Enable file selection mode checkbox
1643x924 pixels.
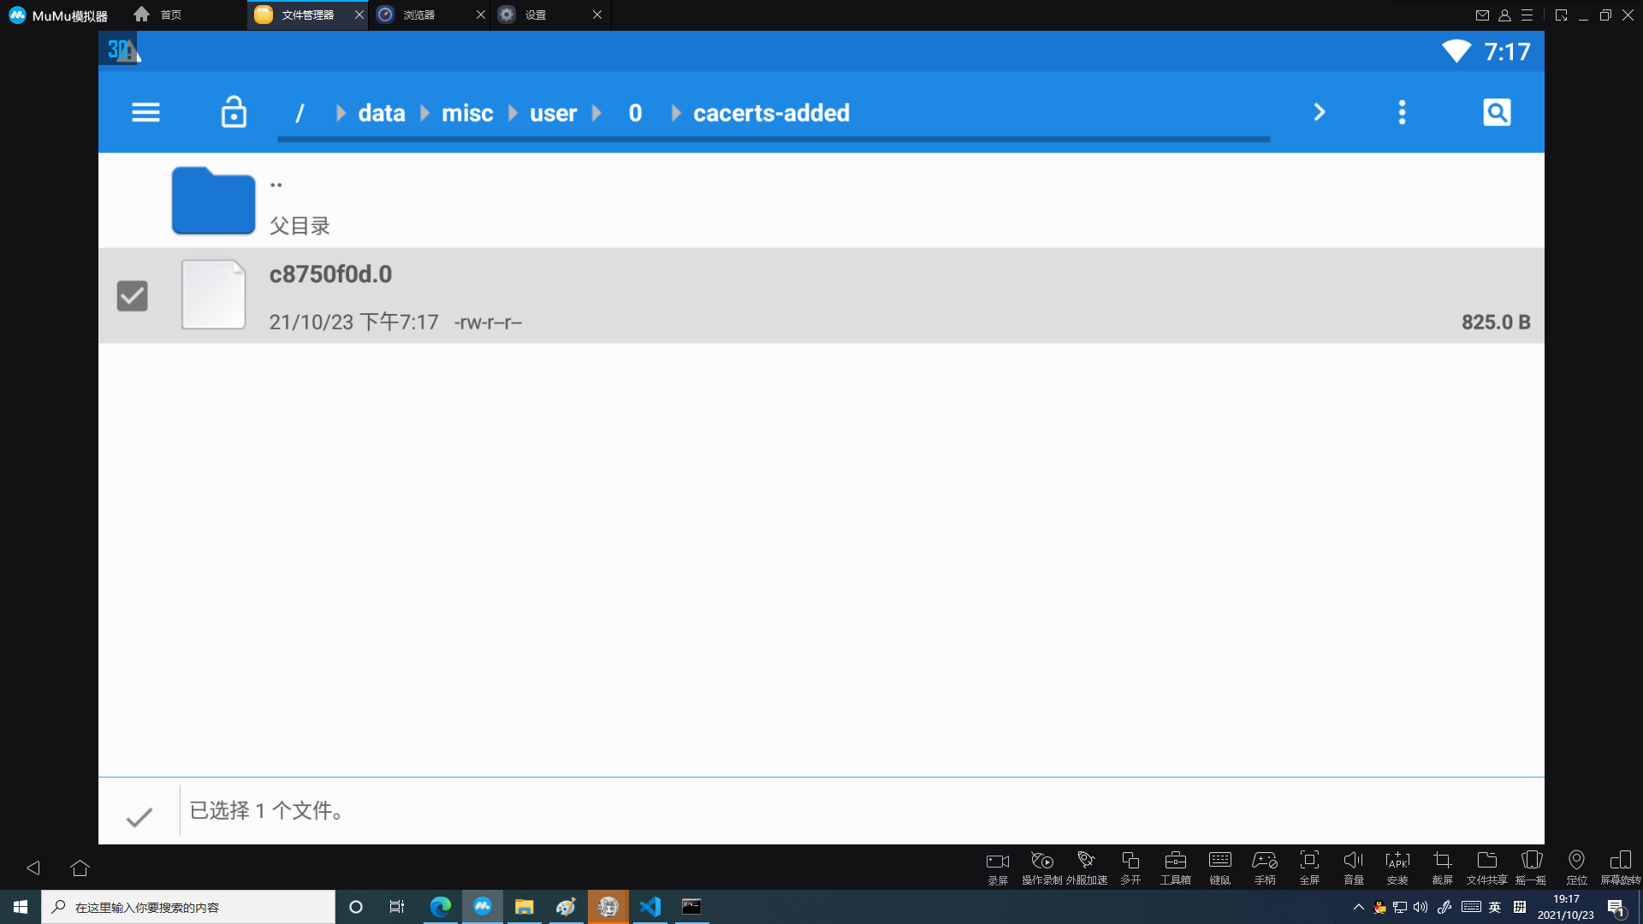[139, 811]
